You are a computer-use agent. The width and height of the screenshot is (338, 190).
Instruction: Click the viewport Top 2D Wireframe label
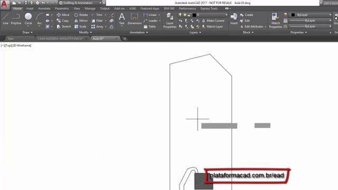tap(16, 45)
